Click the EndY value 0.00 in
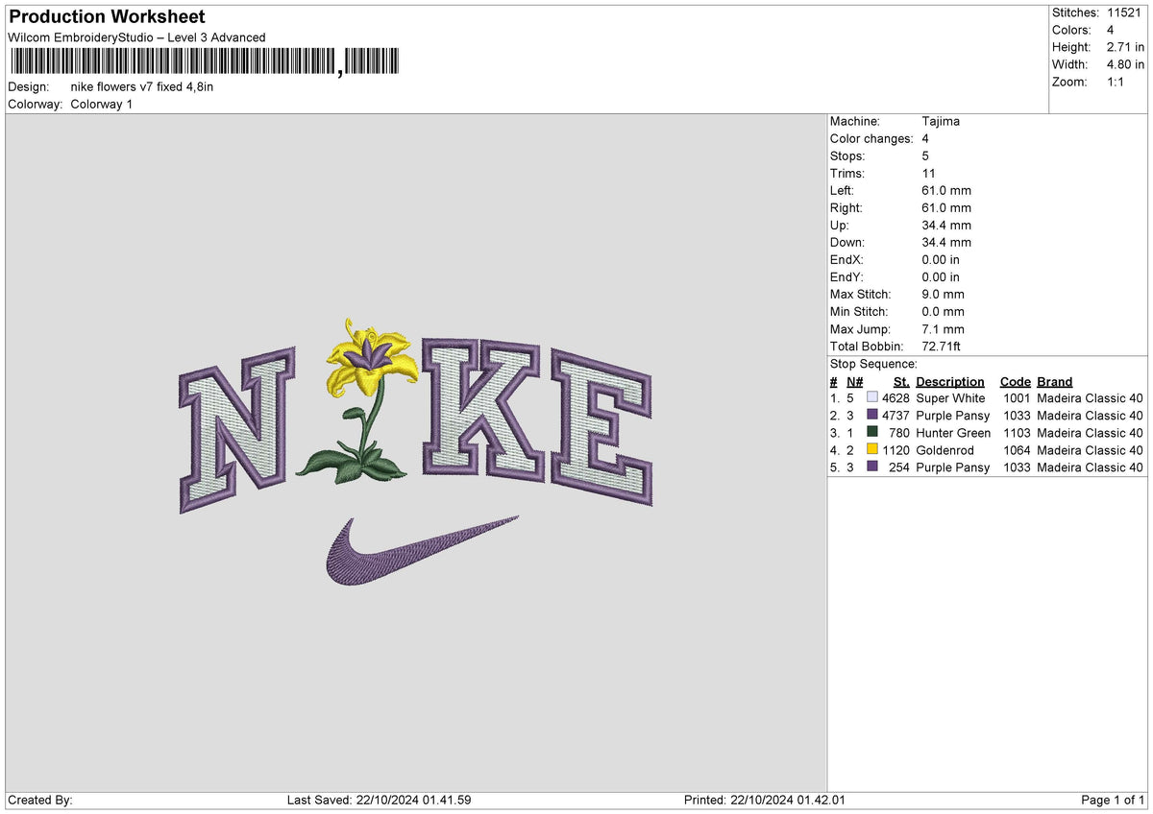This screenshot has height=814, width=1153. pos(941,277)
